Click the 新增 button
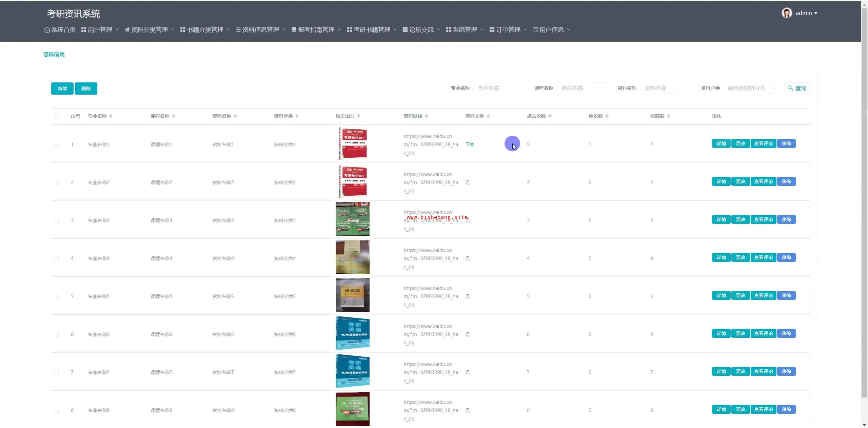868x428 pixels. point(62,89)
